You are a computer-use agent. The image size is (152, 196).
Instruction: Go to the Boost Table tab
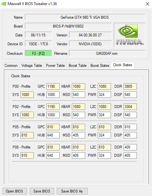[78, 66]
